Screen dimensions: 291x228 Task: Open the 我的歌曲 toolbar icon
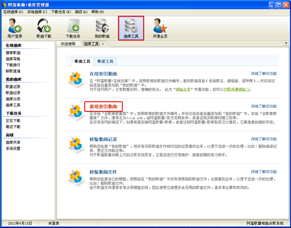(x=102, y=28)
